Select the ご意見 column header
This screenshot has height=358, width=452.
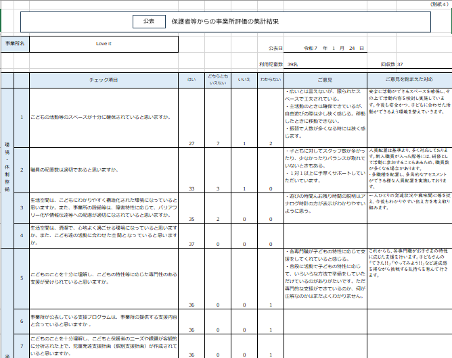[x=325, y=80]
